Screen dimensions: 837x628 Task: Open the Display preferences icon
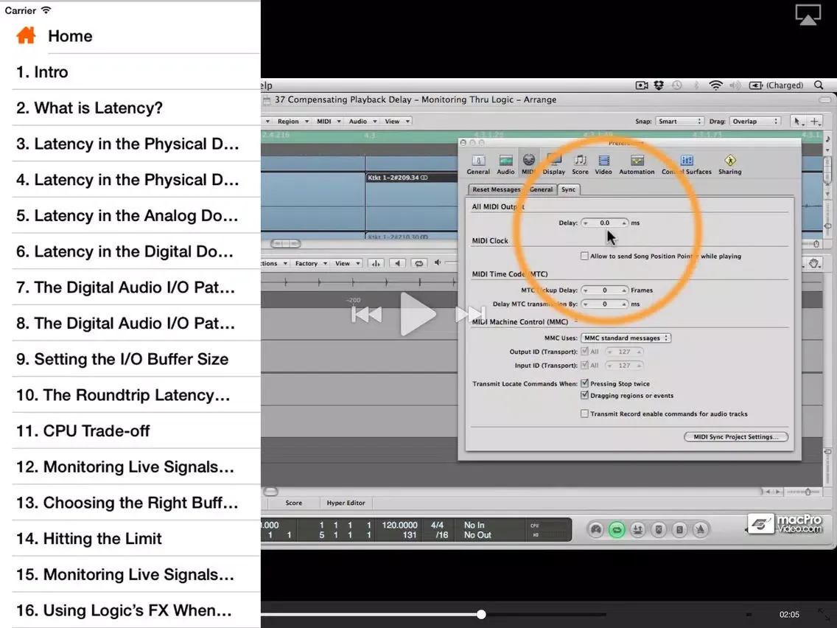tap(553, 164)
